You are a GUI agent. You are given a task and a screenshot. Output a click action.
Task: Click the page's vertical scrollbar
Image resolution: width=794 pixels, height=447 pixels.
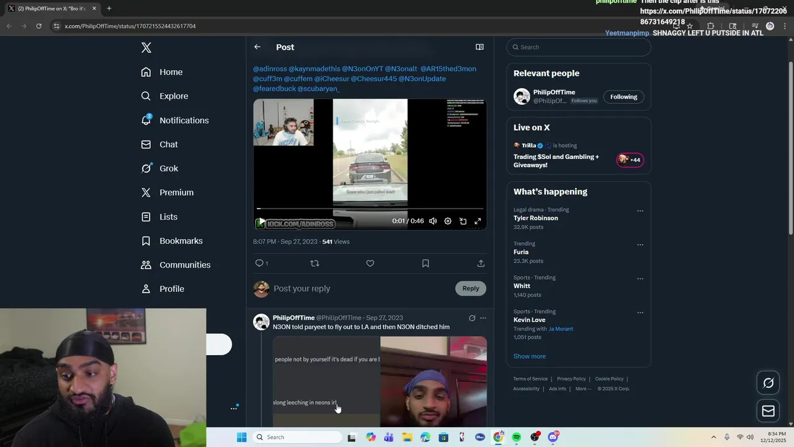coord(790,147)
